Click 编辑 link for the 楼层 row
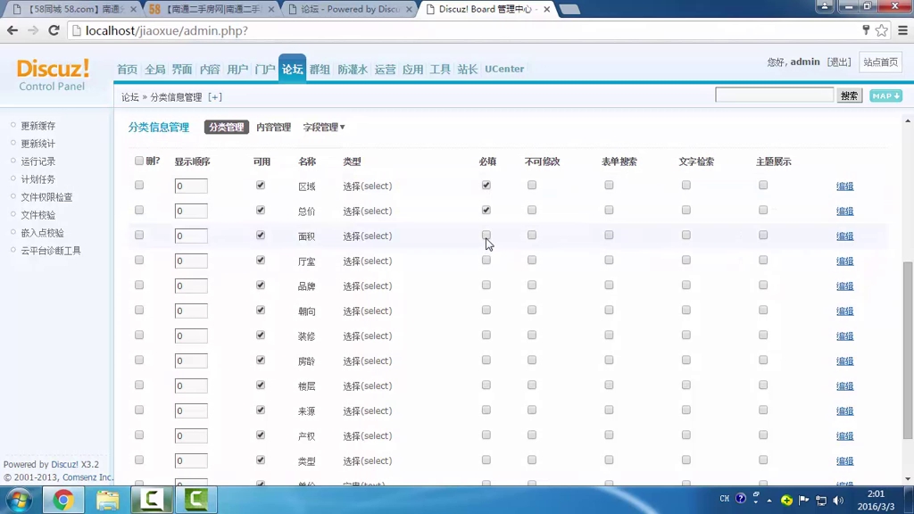Image resolution: width=914 pixels, height=514 pixels. click(844, 385)
